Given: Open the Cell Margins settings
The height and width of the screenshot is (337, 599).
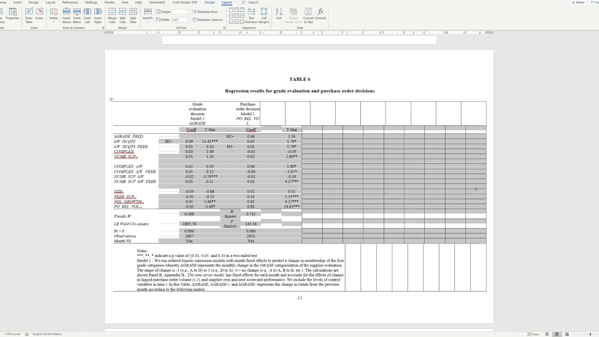Looking at the screenshot, I should pyautogui.click(x=264, y=15).
